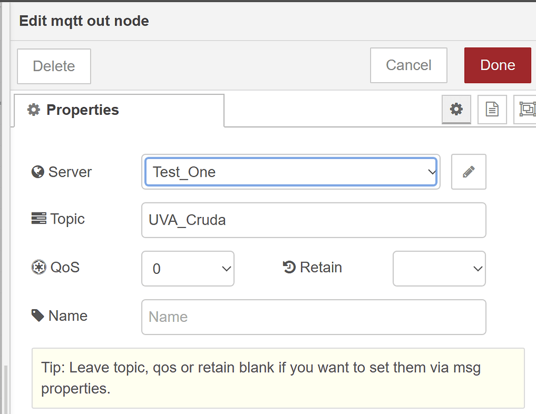The width and height of the screenshot is (536, 414).
Task: Click the Delete button
Action: [x=54, y=65]
